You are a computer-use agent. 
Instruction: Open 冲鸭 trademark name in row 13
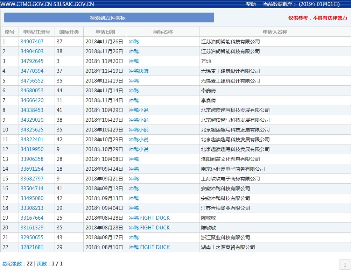[134, 159]
